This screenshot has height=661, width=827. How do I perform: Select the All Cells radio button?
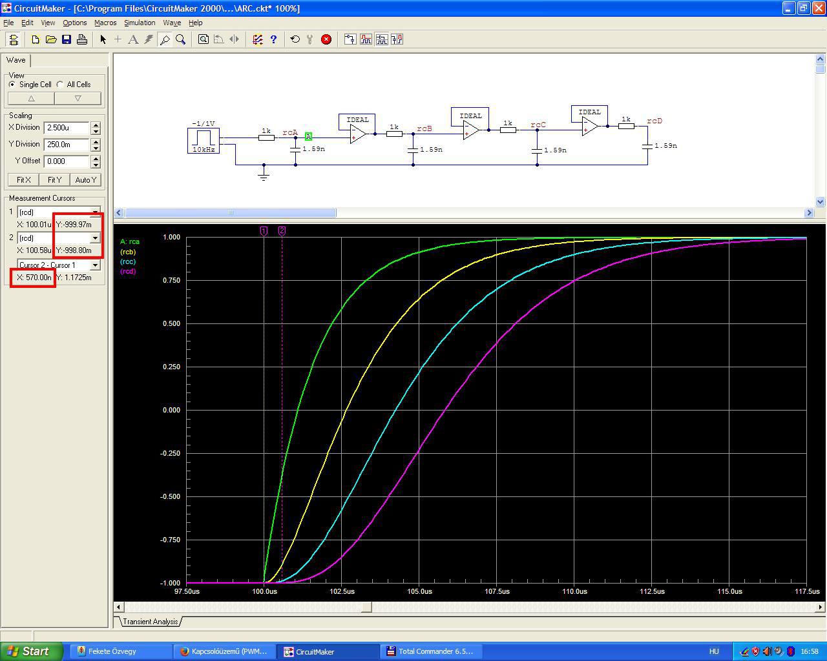tap(60, 85)
